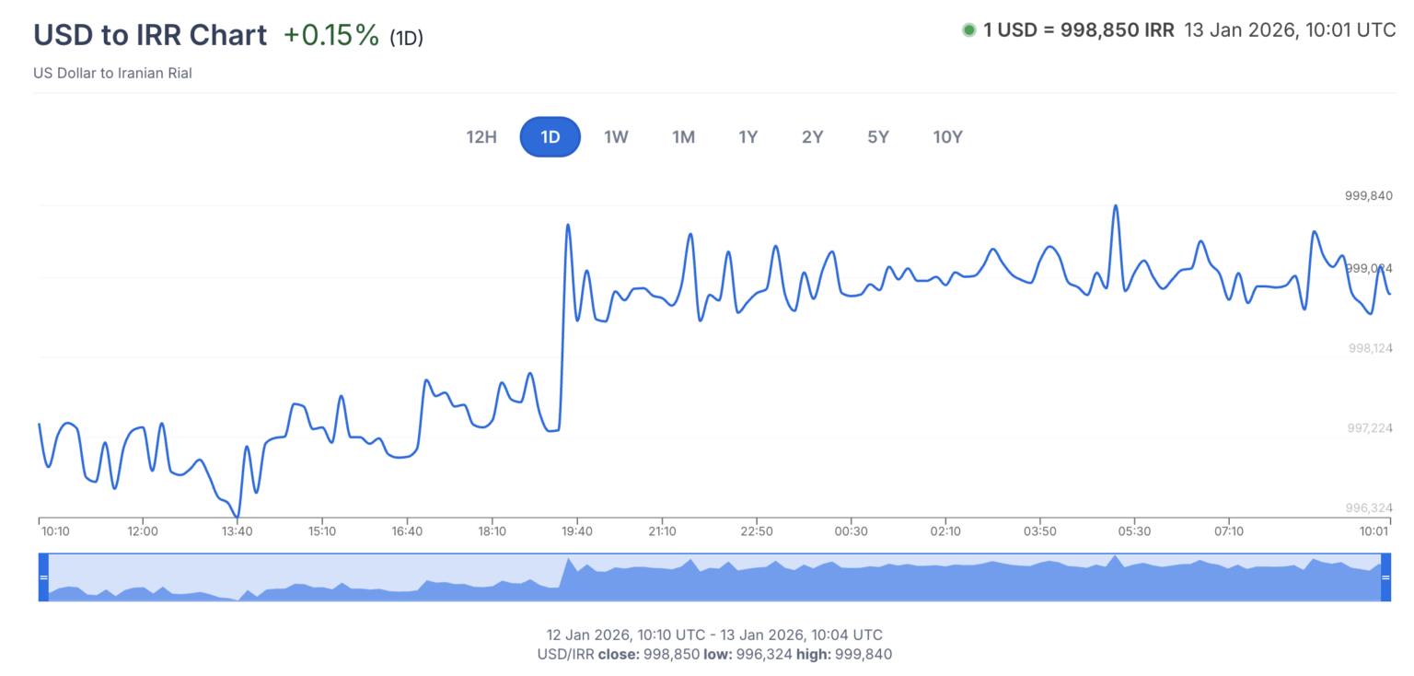Select the 10Y timeframe
Screen dimensions: 1414x676
click(947, 136)
